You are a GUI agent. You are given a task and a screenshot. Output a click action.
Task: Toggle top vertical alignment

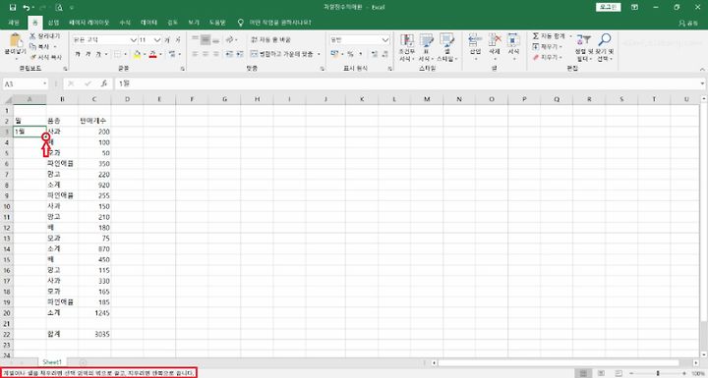coord(195,39)
